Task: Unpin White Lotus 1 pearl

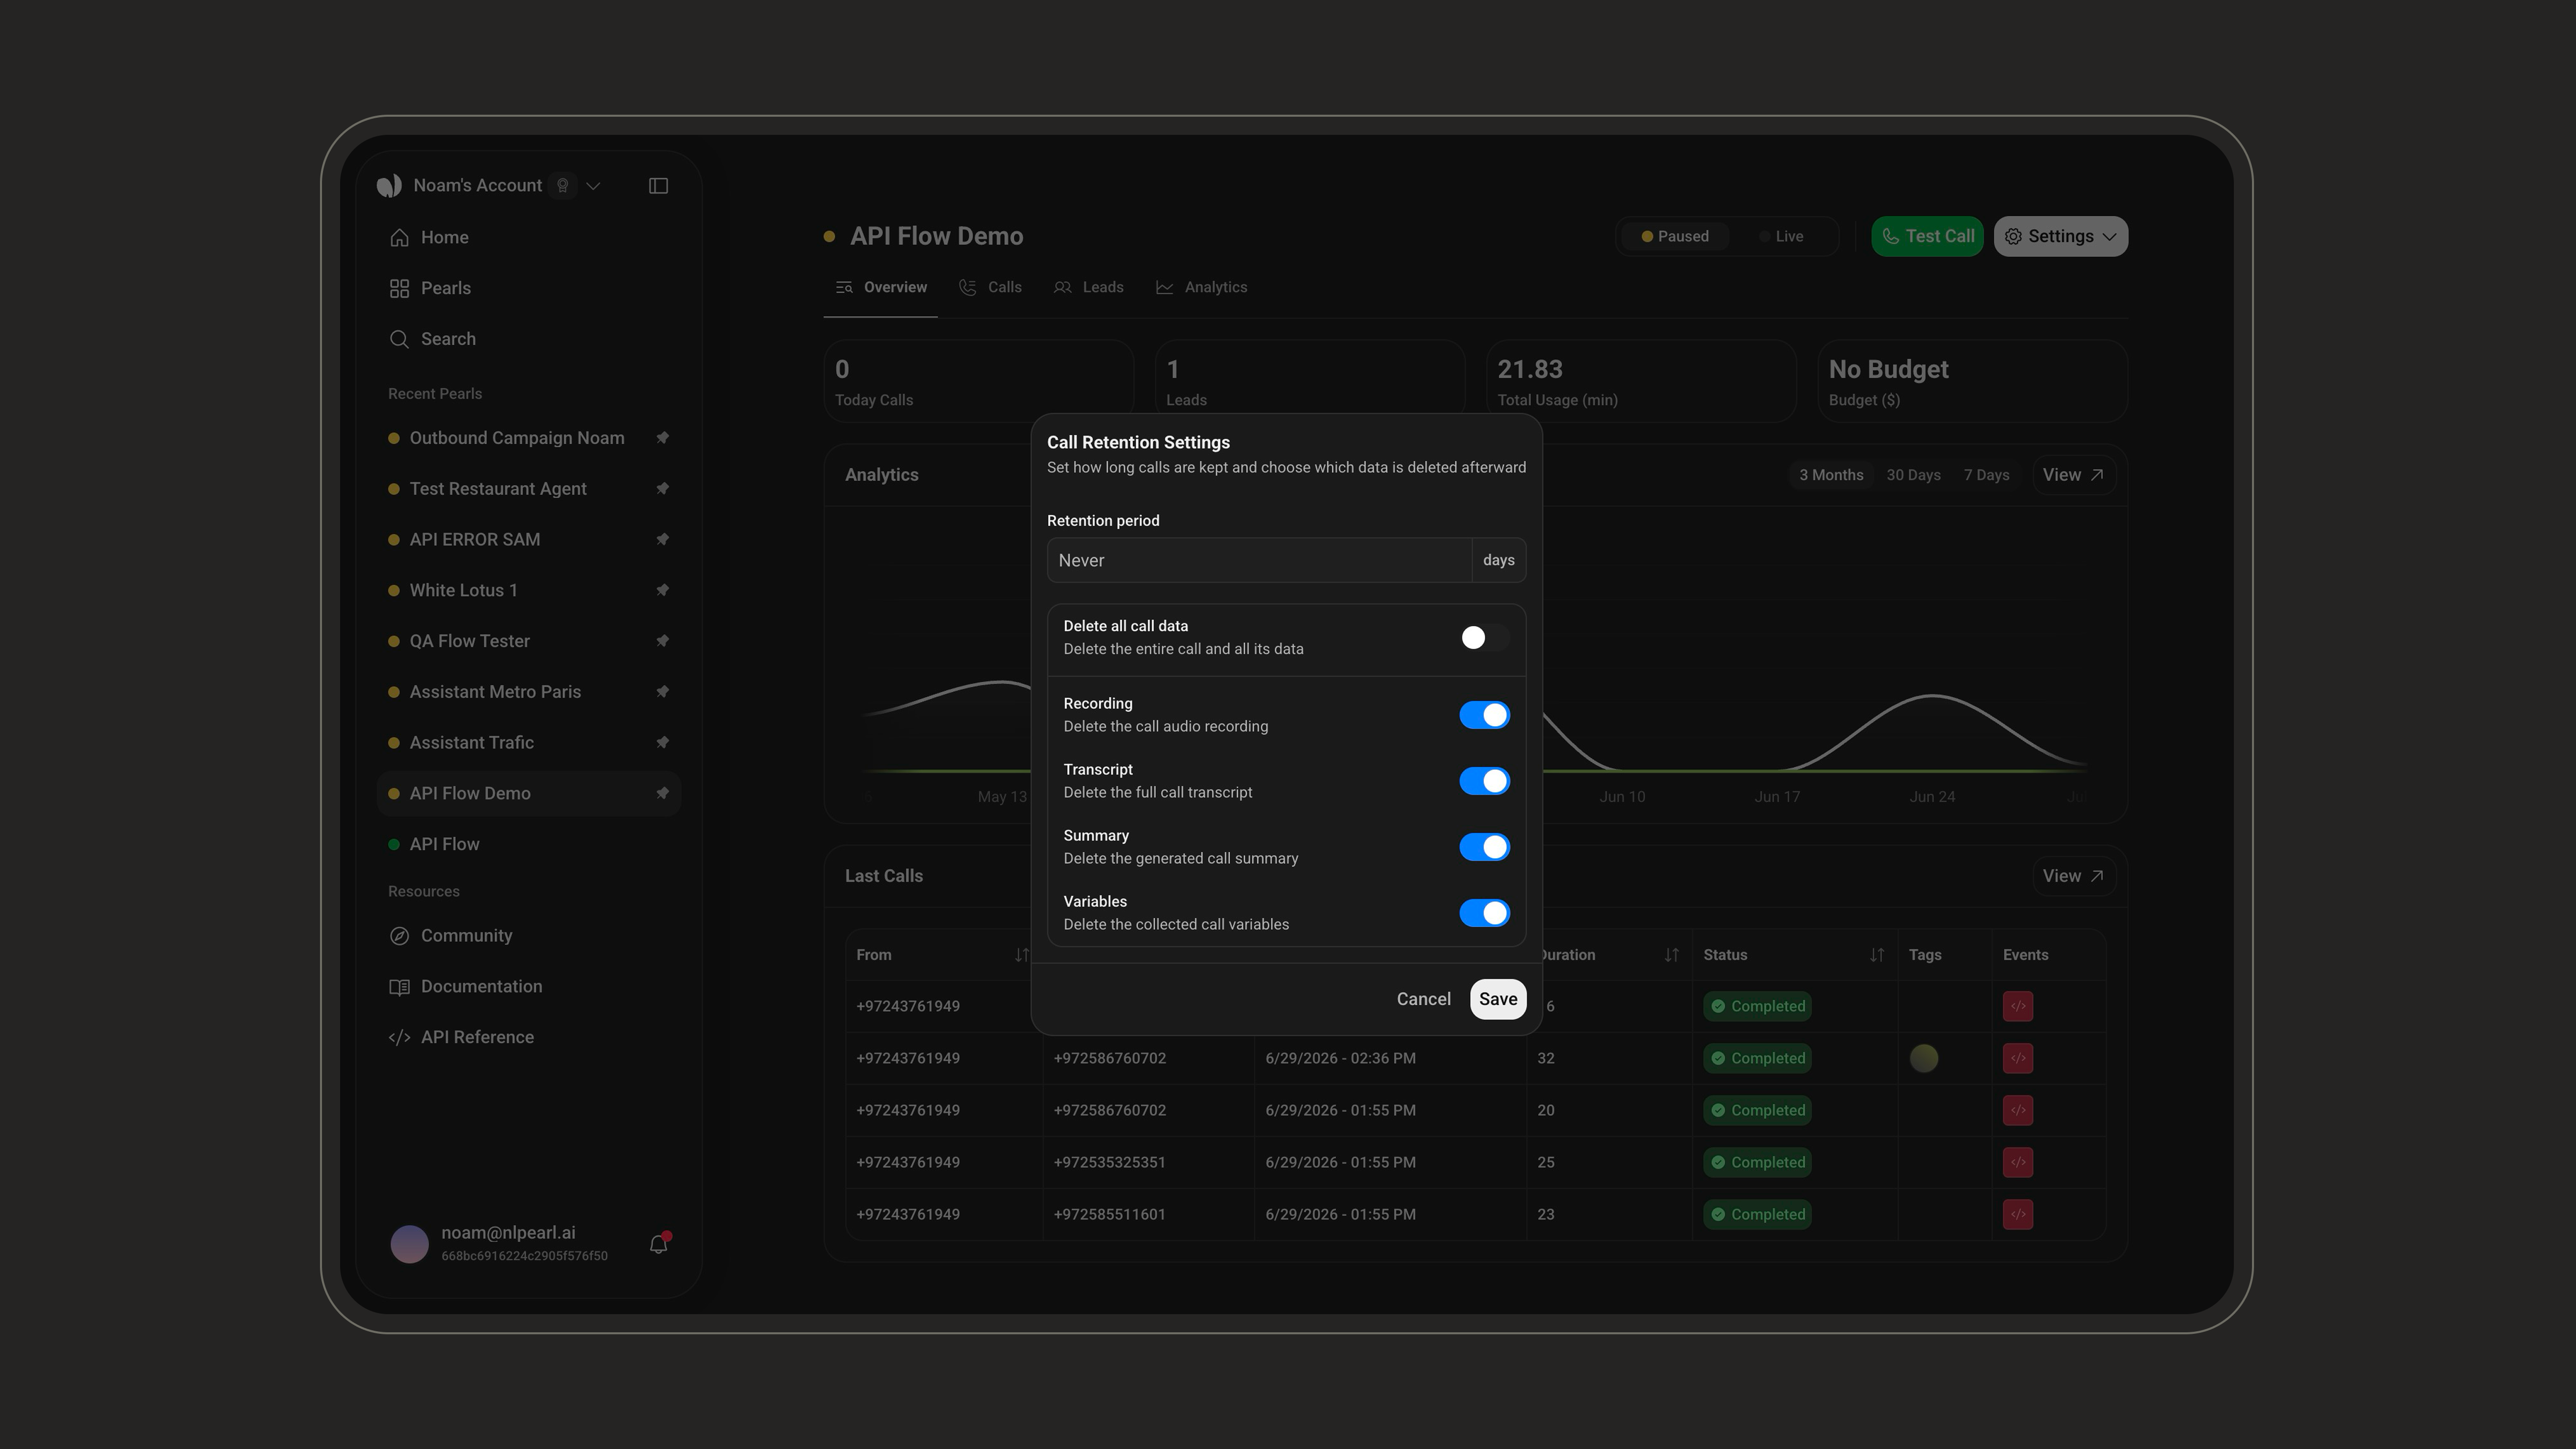Action: 662,590
